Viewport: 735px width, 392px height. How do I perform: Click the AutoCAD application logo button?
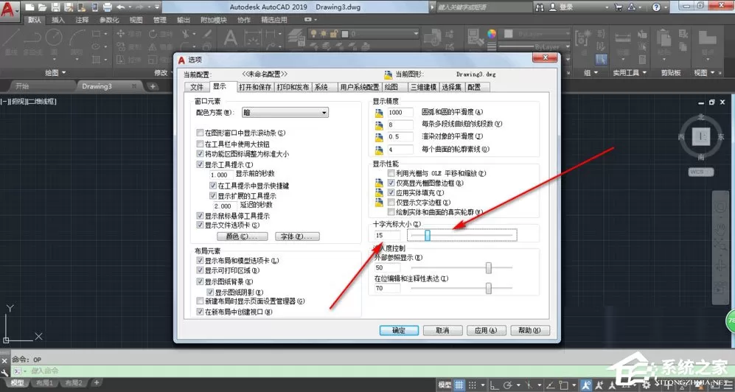(x=9, y=10)
